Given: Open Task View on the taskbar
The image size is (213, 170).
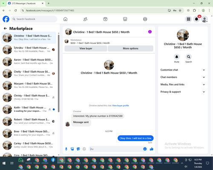Looking at the screenshot, I should click(x=12, y=163).
